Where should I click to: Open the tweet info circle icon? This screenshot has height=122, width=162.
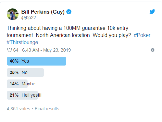tap(153, 50)
